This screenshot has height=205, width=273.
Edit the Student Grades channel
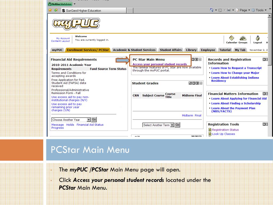190,83
